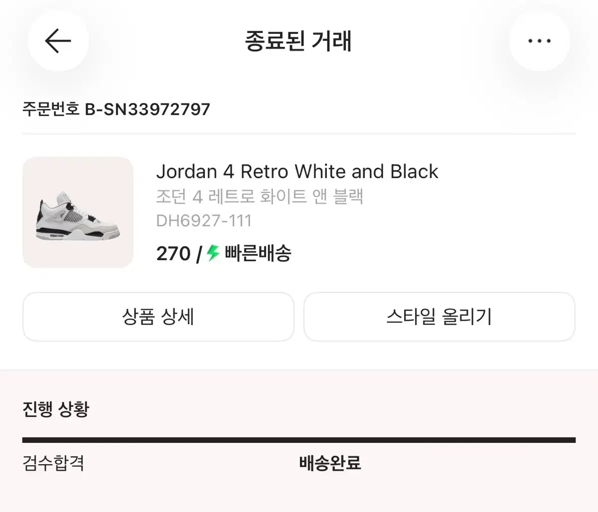Viewport: 598px width, 512px height.
Task: Open the three-dot more options menu
Action: pos(539,41)
